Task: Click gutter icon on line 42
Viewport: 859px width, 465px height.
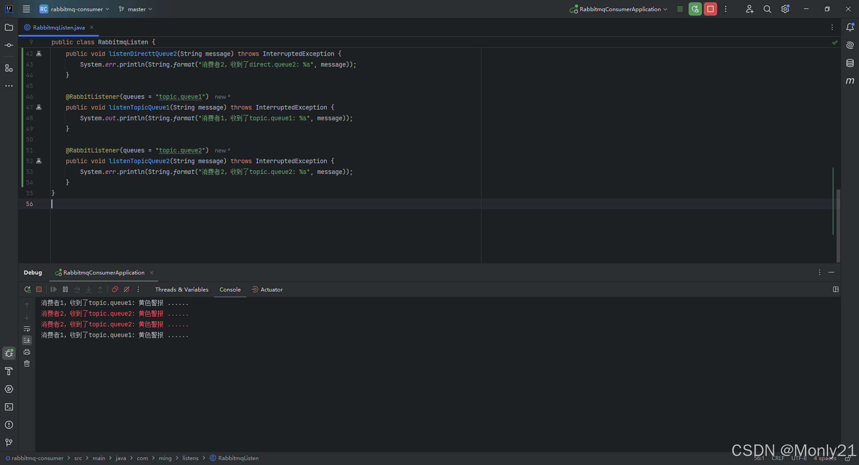Action: (39, 54)
